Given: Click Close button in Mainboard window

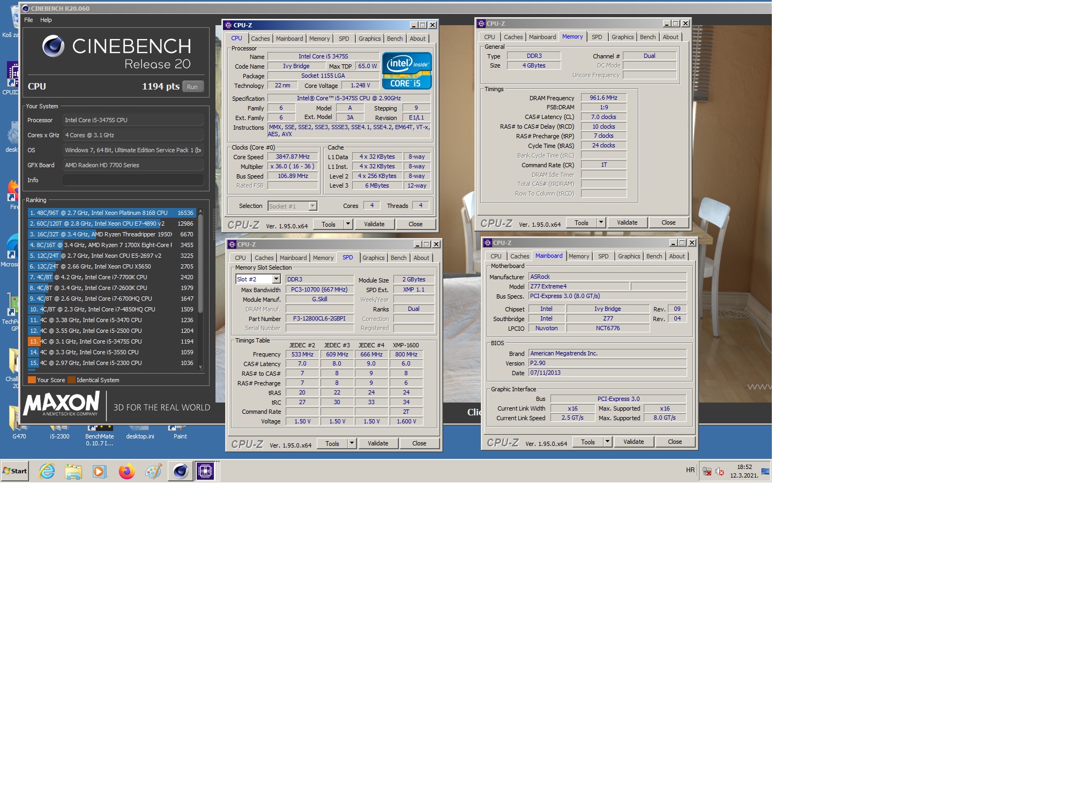Looking at the screenshot, I should pyautogui.click(x=675, y=442).
